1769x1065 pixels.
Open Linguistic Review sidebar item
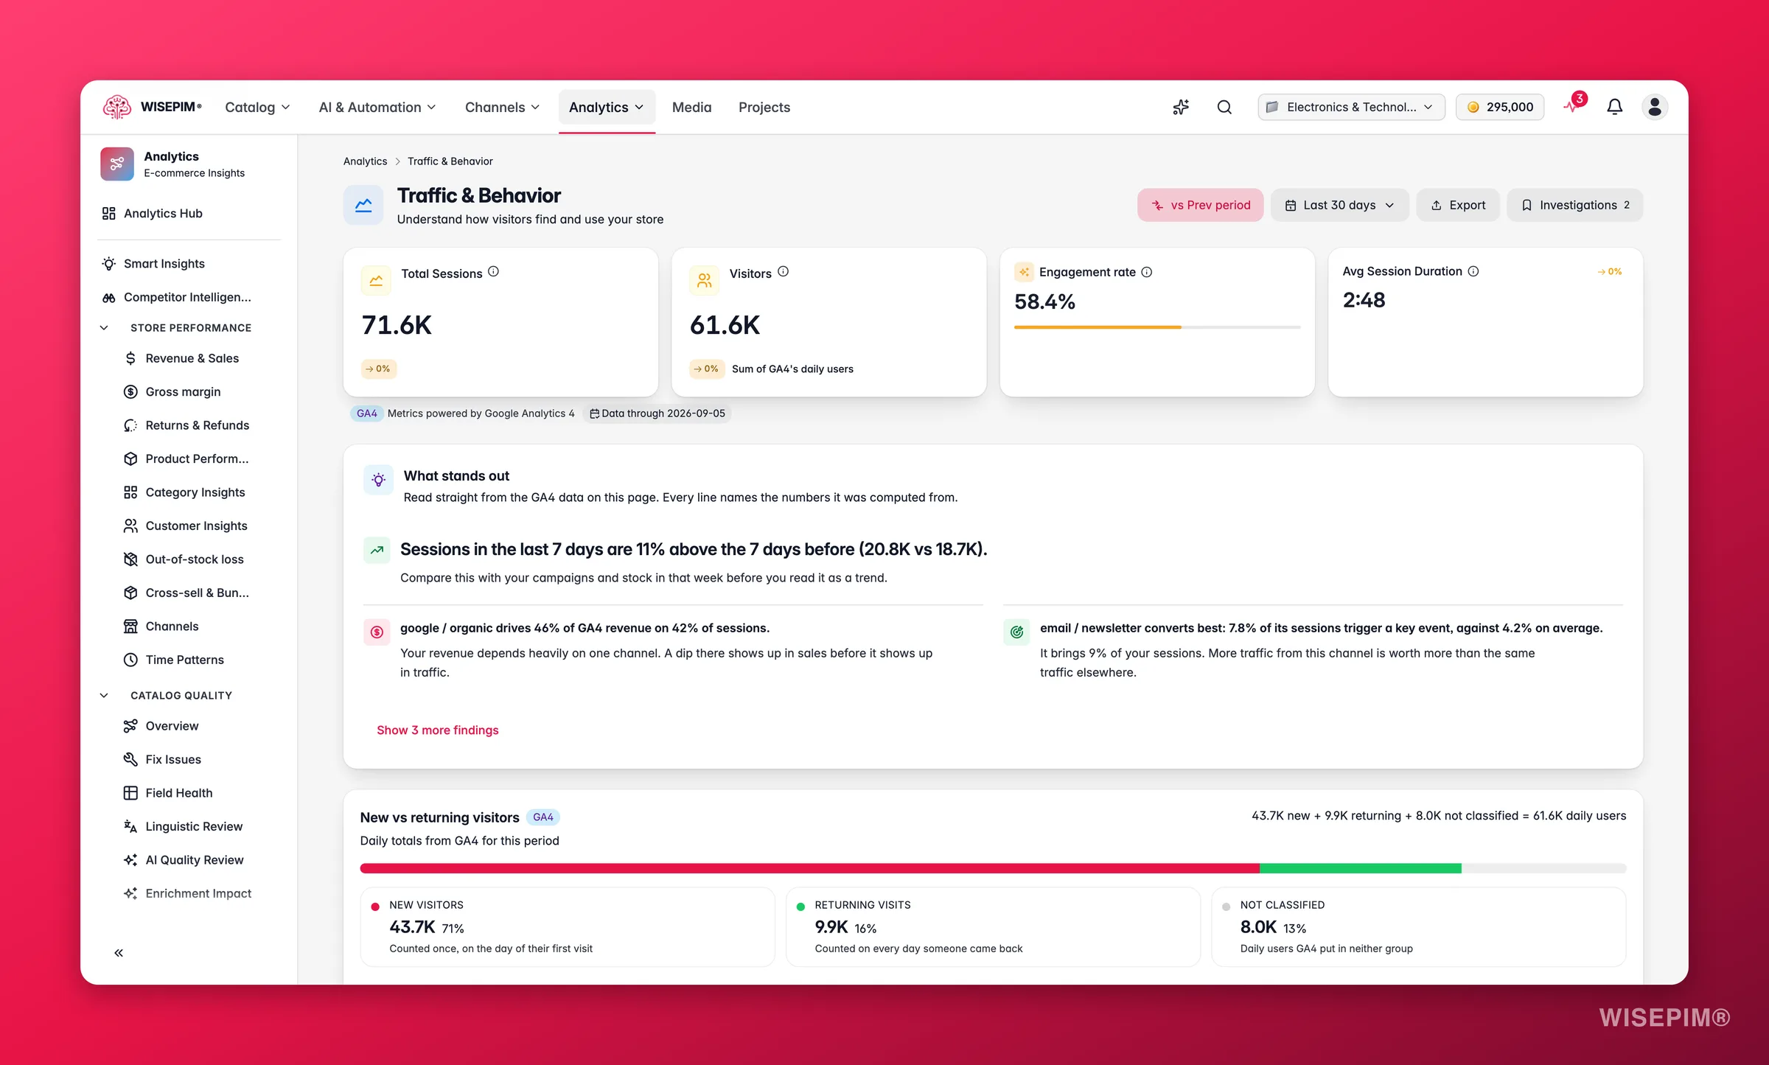coord(199,826)
